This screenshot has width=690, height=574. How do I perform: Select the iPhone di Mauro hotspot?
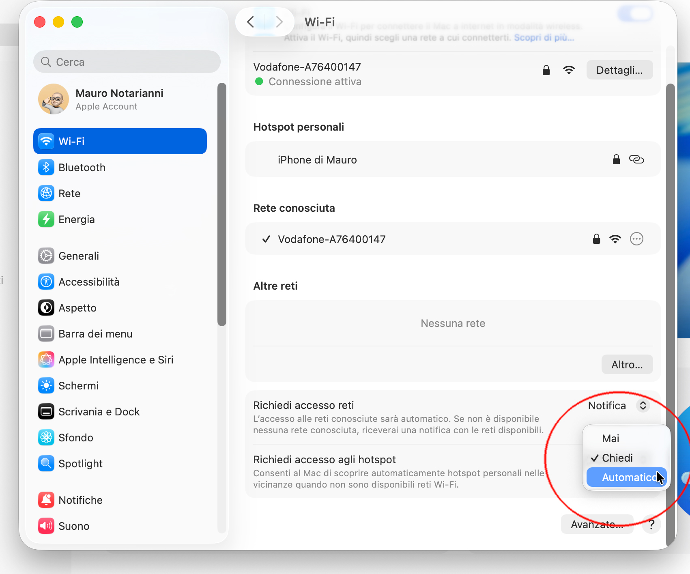click(x=453, y=159)
